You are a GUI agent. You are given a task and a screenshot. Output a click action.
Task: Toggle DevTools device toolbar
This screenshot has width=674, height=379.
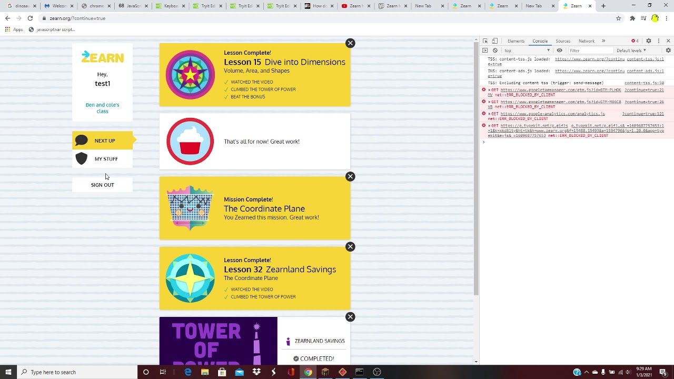point(494,41)
